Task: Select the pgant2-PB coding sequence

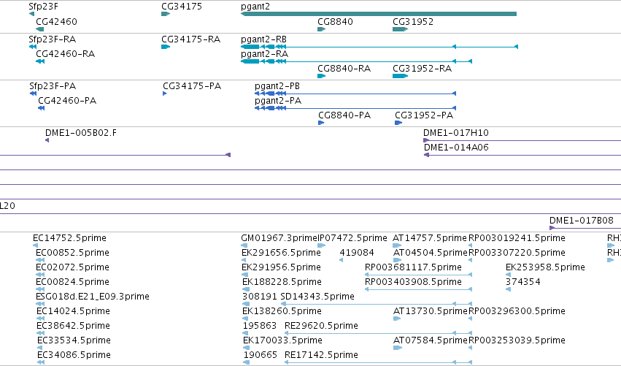Action: (355, 94)
